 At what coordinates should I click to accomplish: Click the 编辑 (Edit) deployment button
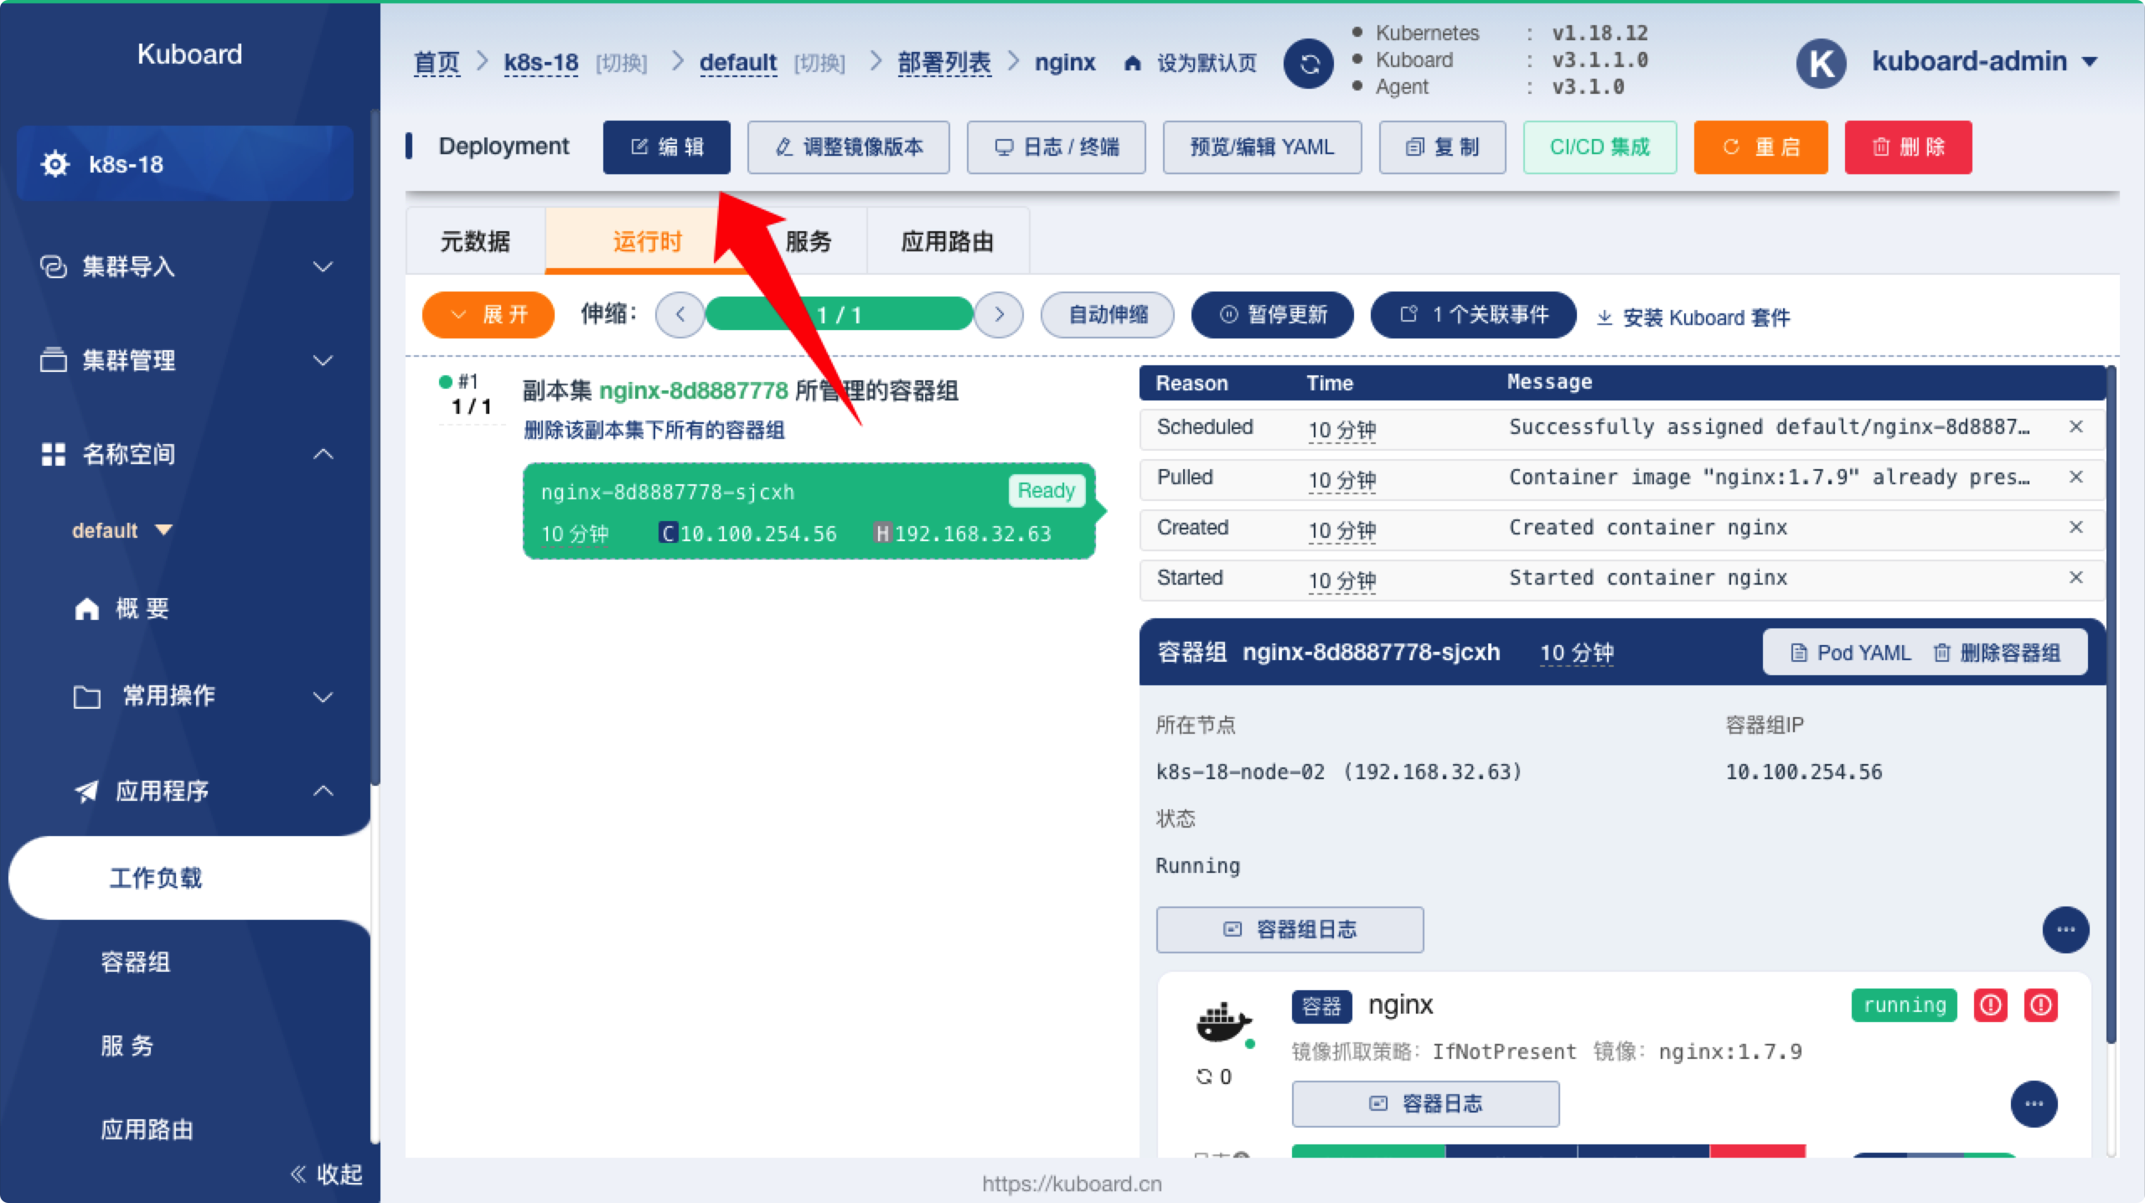click(664, 147)
